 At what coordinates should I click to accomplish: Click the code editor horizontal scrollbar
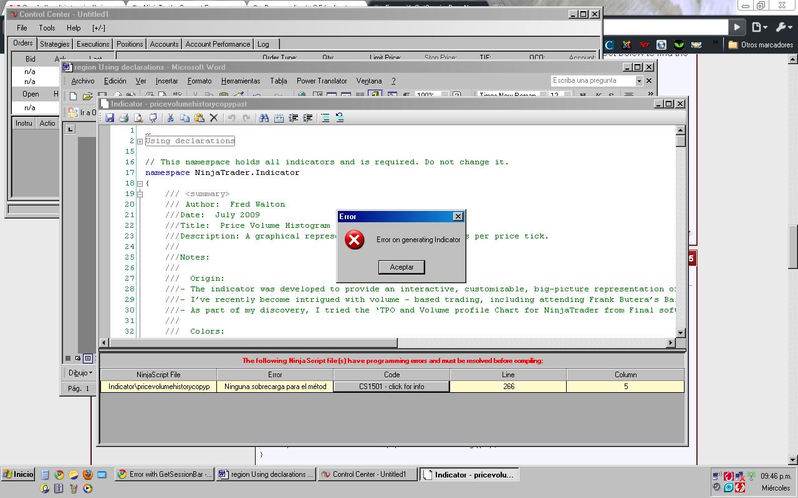tap(252, 343)
